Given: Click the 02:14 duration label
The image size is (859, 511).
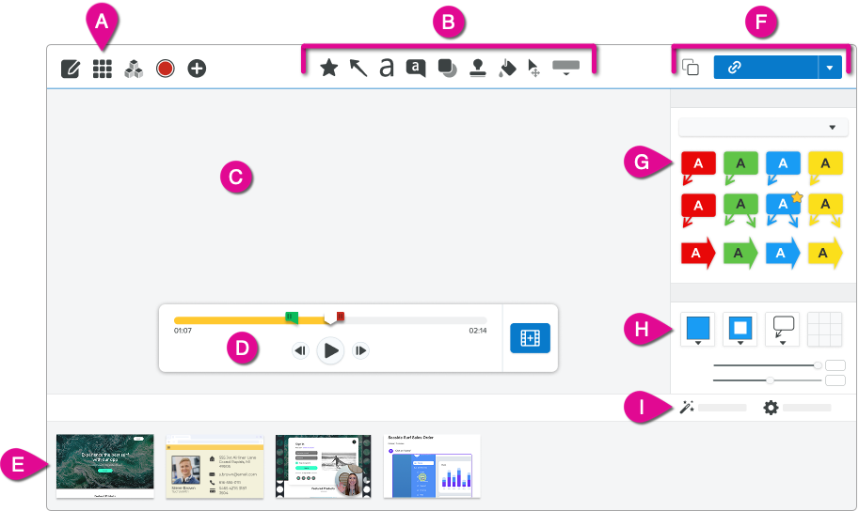Looking at the screenshot, I should [478, 331].
